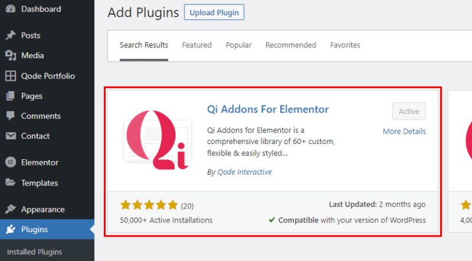This screenshot has width=472, height=261.
Task: Click the Media library icon
Action: click(10, 56)
